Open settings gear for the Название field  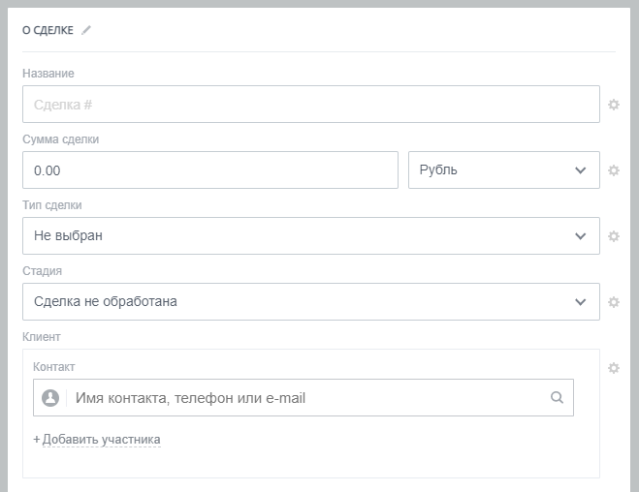(x=613, y=105)
